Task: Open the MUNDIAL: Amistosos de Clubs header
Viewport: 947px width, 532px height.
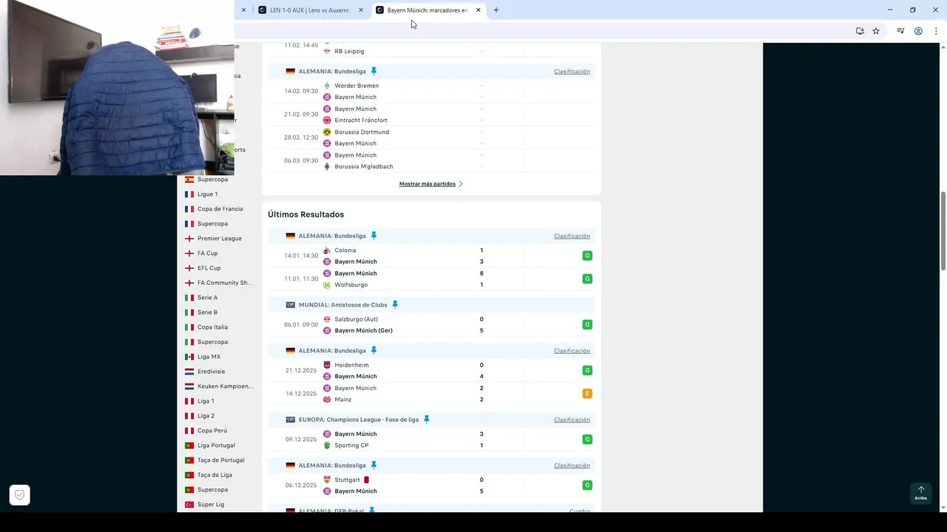Action: click(x=343, y=304)
